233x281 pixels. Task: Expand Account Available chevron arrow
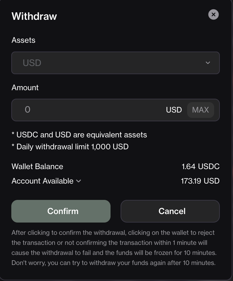pyautogui.click(x=79, y=181)
